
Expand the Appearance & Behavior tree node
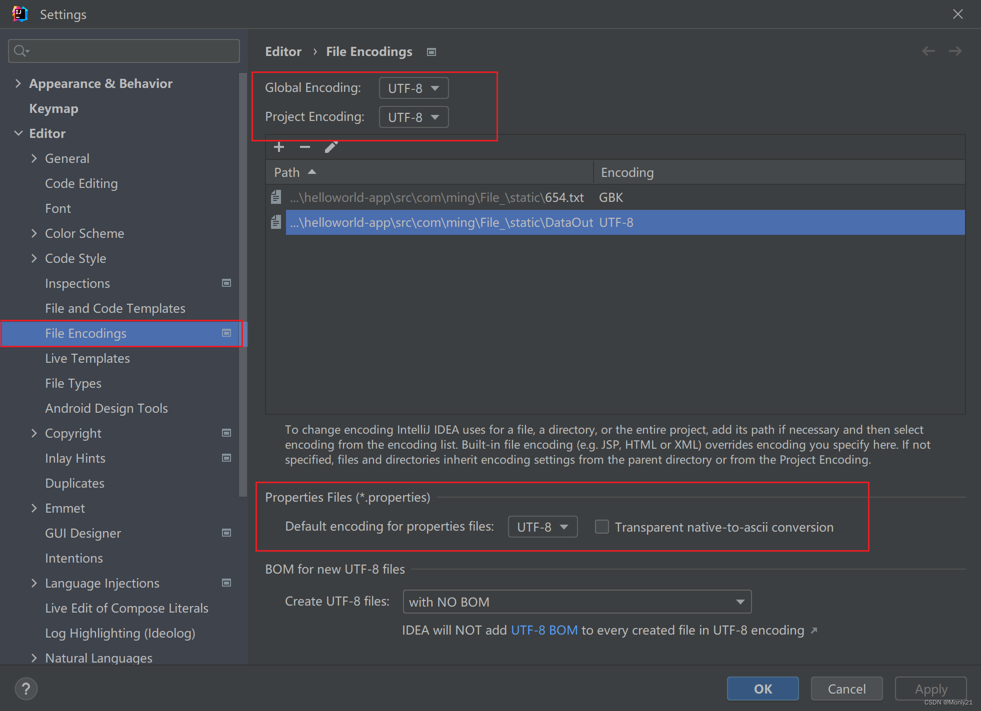click(x=18, y=83)
